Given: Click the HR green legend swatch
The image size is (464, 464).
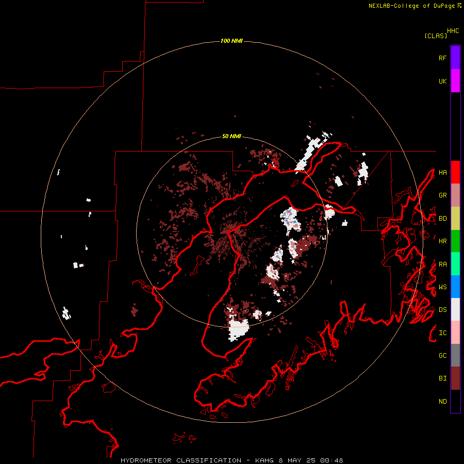Looking at the screenshot, I should [x=455, y=241].
